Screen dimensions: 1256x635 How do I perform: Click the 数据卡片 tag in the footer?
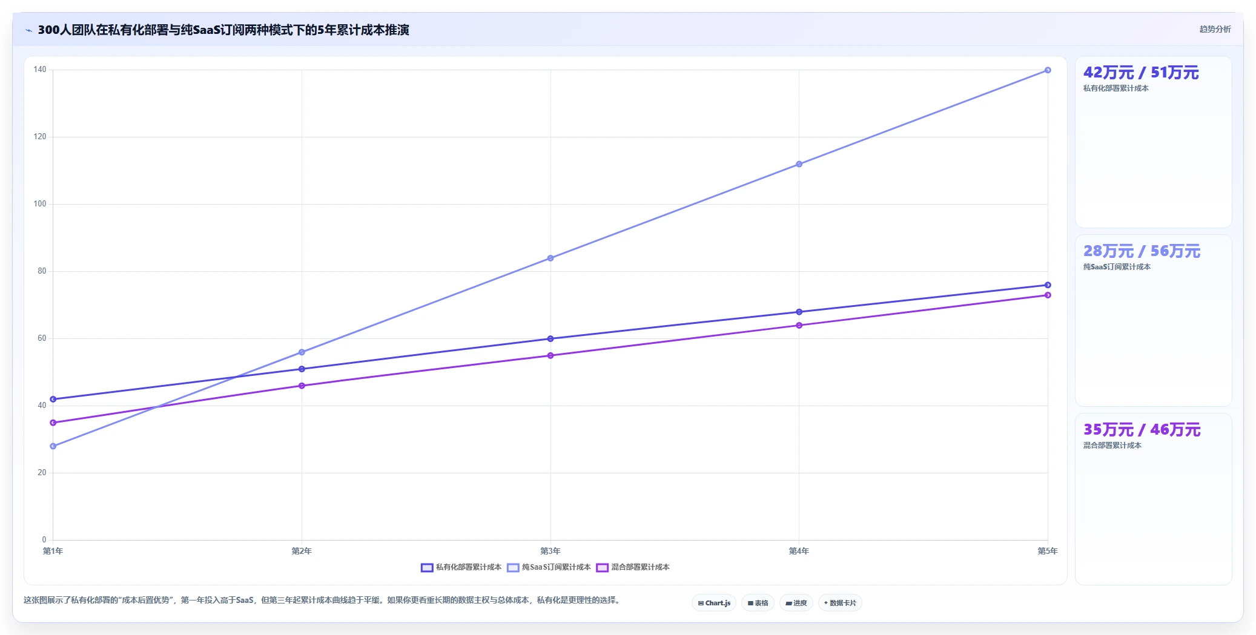(x=840, y=603)
